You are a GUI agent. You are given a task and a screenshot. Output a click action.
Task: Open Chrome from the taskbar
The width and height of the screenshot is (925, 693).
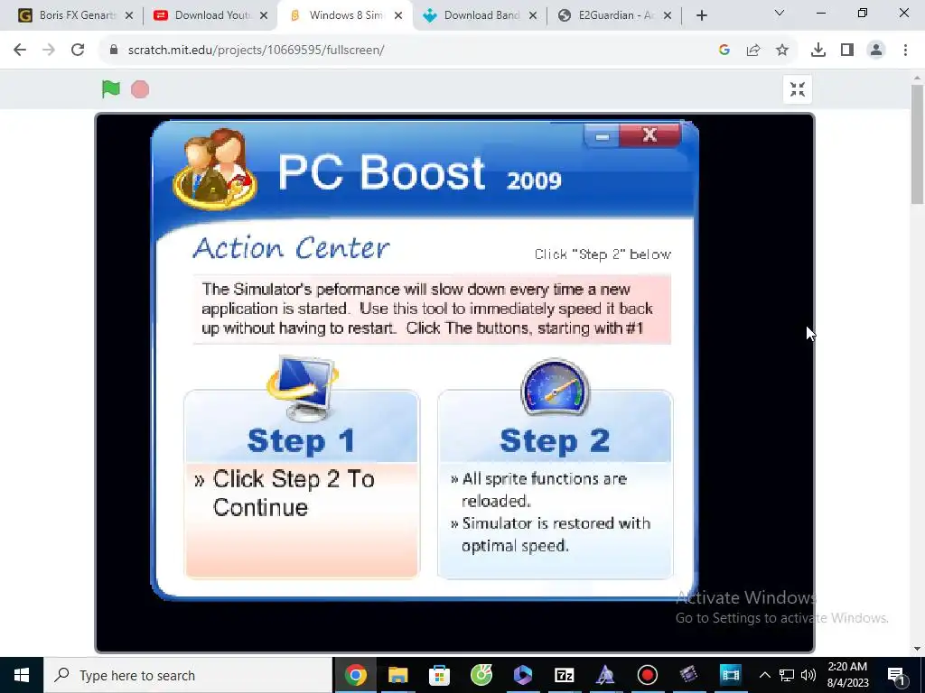click(x=356, y=675)
